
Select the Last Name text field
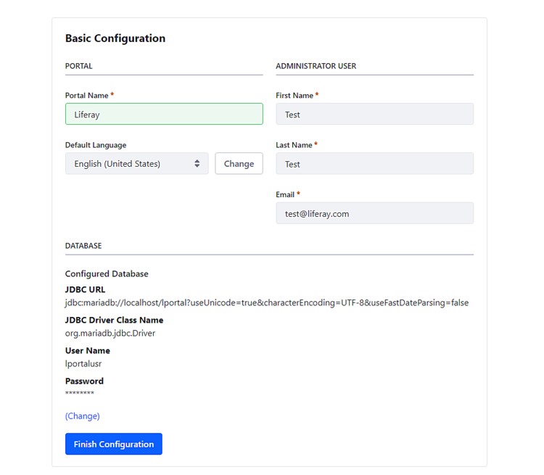[374, 164]
